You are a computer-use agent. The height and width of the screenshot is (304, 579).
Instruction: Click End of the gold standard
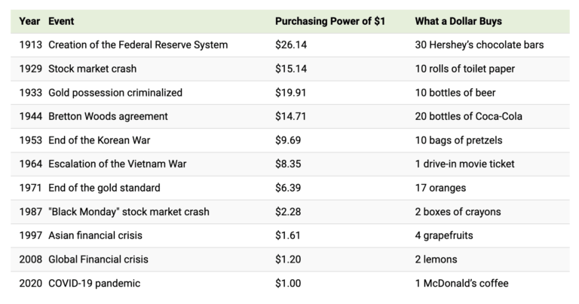pos(104,188)
